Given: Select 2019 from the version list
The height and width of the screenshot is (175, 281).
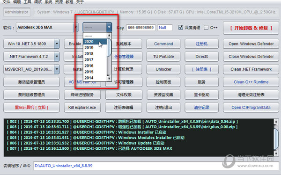Looking at the screenshot, I should 95,48.
